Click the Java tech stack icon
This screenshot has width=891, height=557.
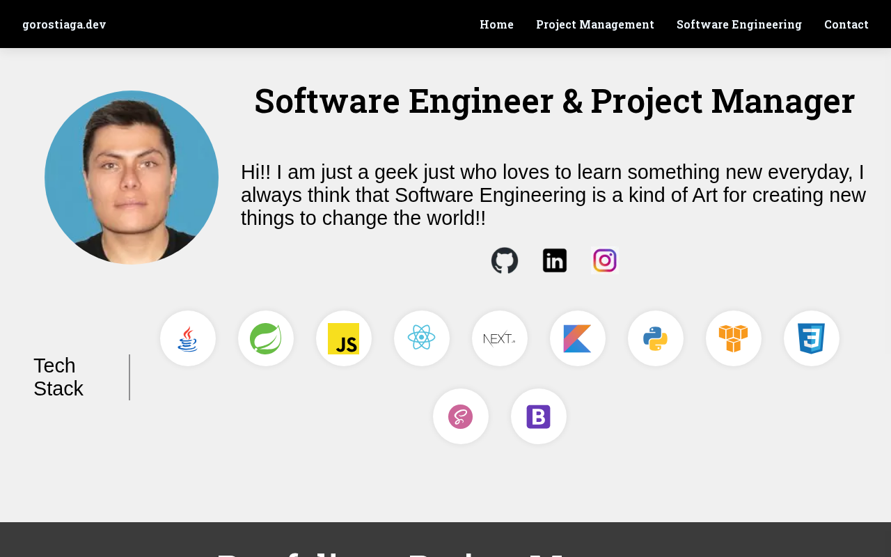pos(188,338)
